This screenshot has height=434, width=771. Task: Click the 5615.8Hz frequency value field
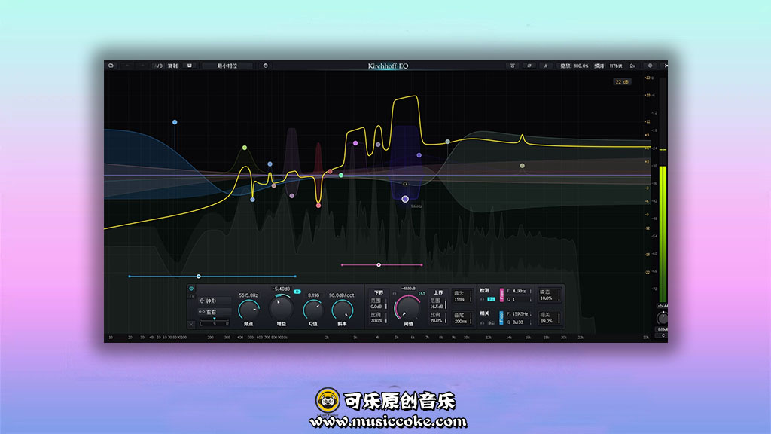click(x=248, y=295)
